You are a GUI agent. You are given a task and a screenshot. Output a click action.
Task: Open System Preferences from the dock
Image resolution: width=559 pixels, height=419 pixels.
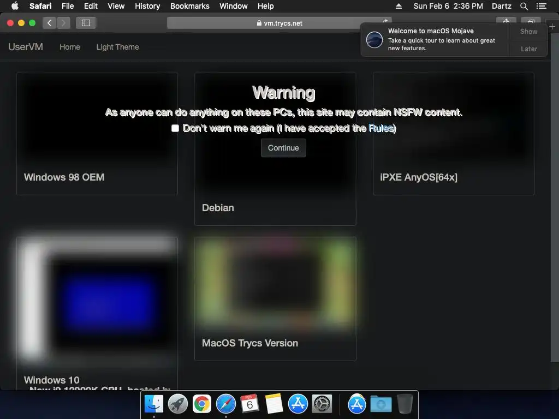[322, 404]
